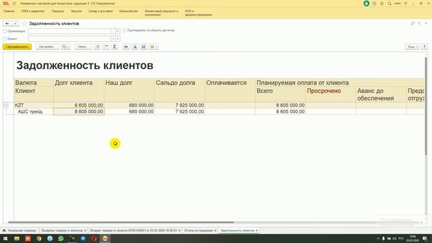Image resolution: width=432 pixels, height=243 pixels.
Task: Select АШС трейд Долг клиента cell 8 605 000,00
Action: coord(79,111)
